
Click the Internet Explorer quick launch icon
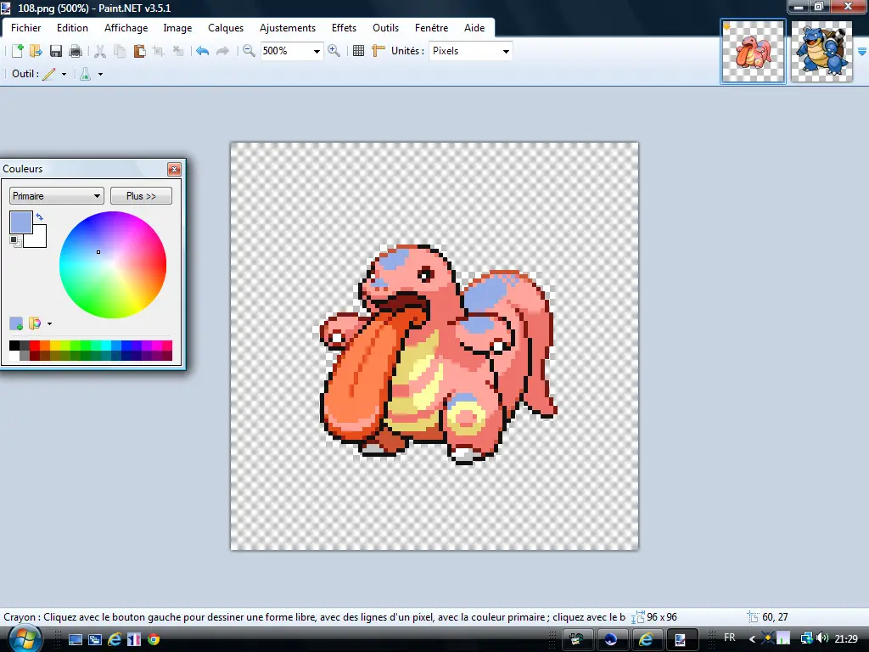115,639
